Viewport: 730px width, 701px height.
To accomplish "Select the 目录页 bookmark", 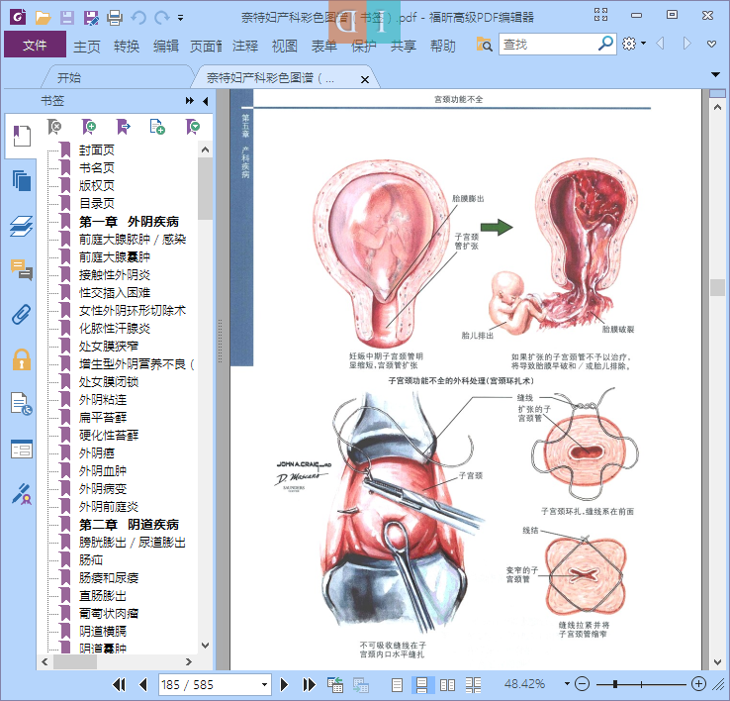I will click(x=96, y=204).
